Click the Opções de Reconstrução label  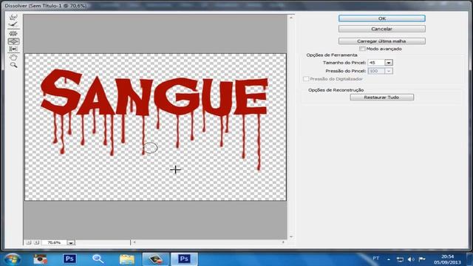point(336,90)
